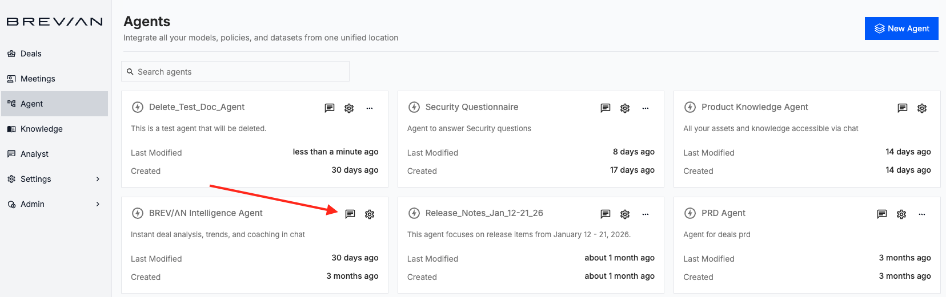This screenshot has height=297, width=946.
Task: Expand the Admin sidebar submenu
Action: [98, 204]
